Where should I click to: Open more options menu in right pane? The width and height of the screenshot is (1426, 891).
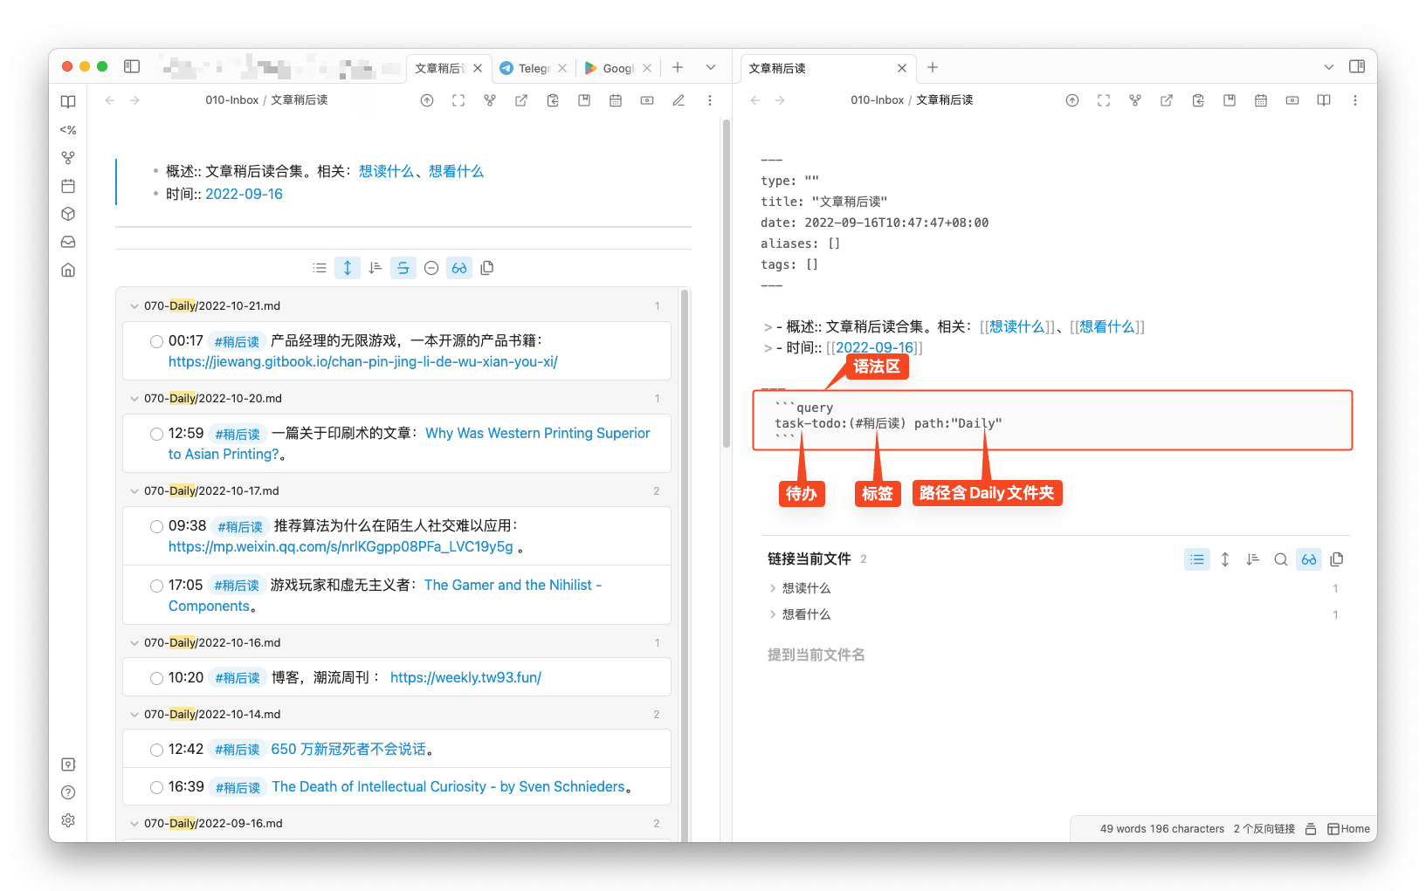tap(1355, 100)
